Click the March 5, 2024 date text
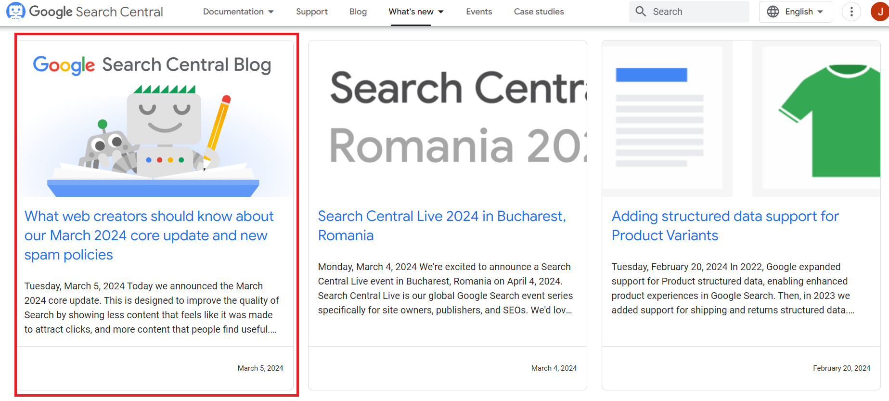 pos(260,368)
